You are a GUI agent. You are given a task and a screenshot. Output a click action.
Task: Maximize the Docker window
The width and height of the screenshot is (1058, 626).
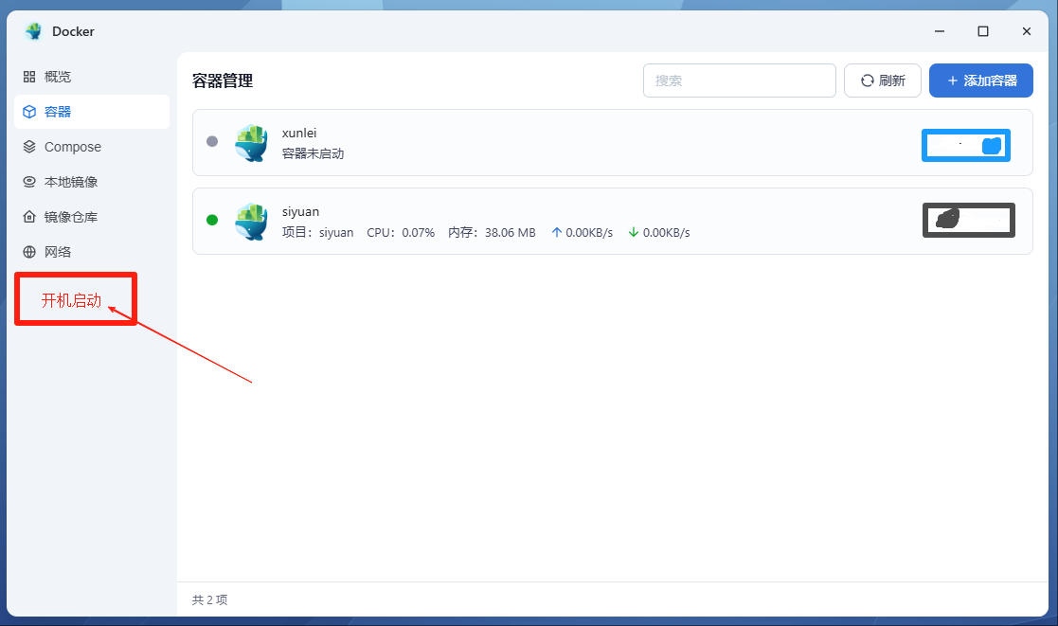983,31
